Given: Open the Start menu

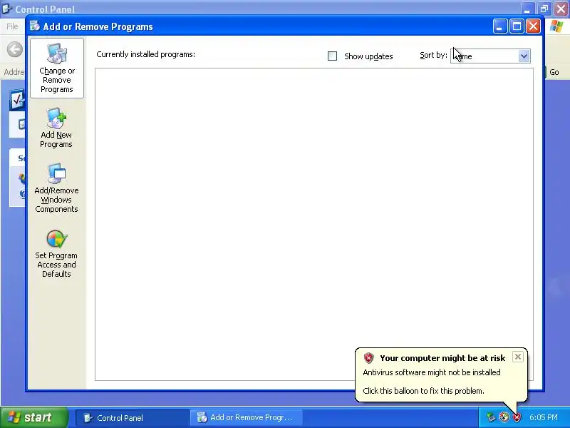Looking at the screenshot, I should click(33, 417).
